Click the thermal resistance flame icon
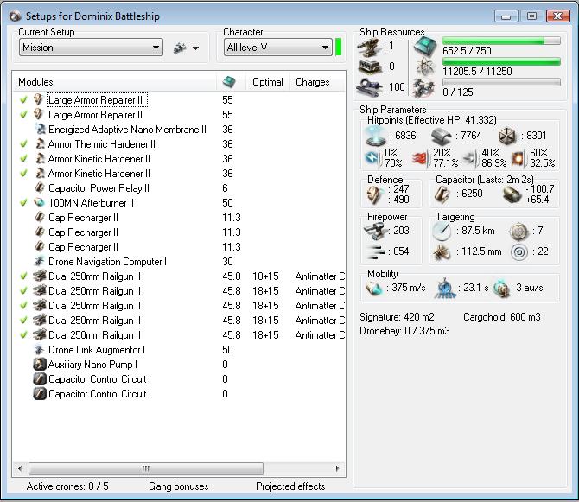This screenshot has height=502, width=579. [420, 159]
